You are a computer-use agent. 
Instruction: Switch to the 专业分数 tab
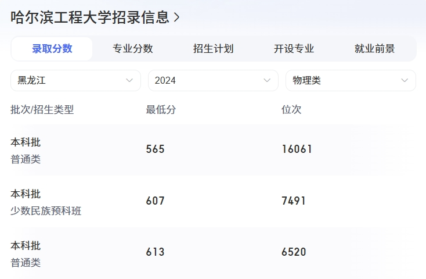pos(133,49)
